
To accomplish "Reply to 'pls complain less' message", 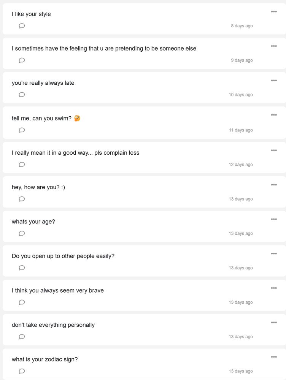I will click(22, 165).
